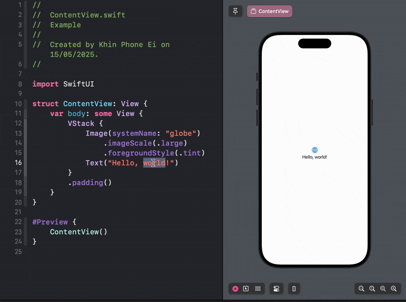
Task: Pin the ContentView preview
Action: [235, 11]
